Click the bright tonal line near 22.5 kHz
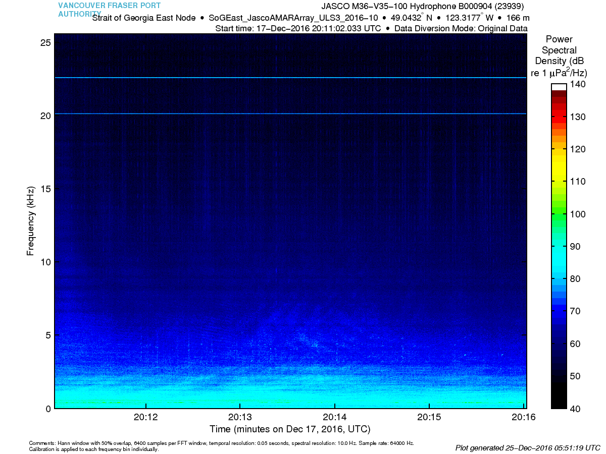This screenshot has height=454, width=606. tap(290, 78)
